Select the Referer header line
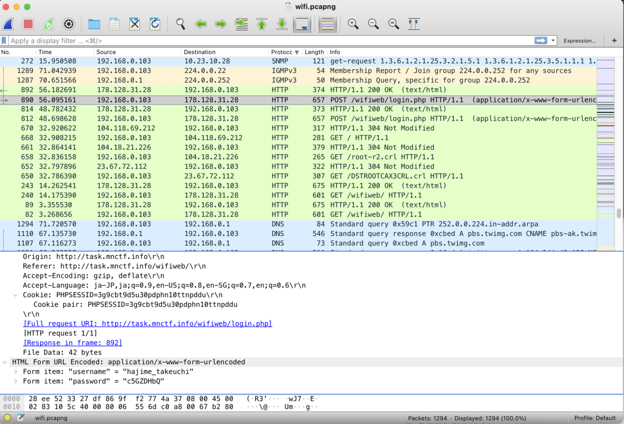This screenshot has height=424, width=624. pyautogui.click(x=114, y=266)
